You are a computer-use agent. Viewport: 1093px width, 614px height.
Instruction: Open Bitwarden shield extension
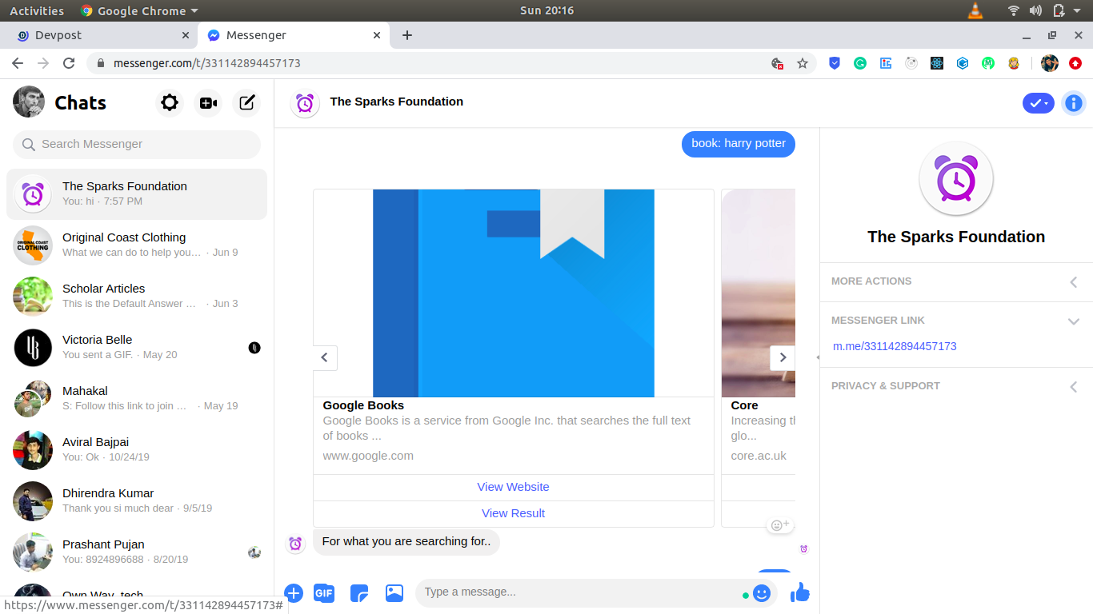835,63
